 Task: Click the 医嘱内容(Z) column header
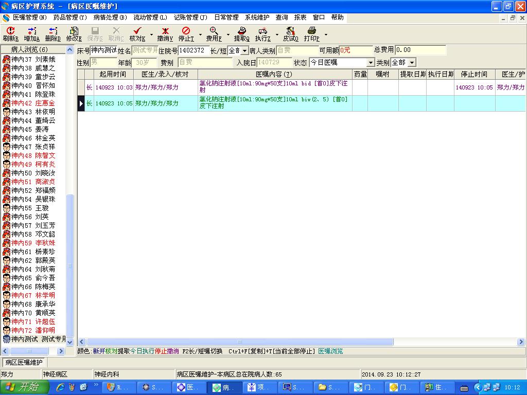click(x=275, y=74)
